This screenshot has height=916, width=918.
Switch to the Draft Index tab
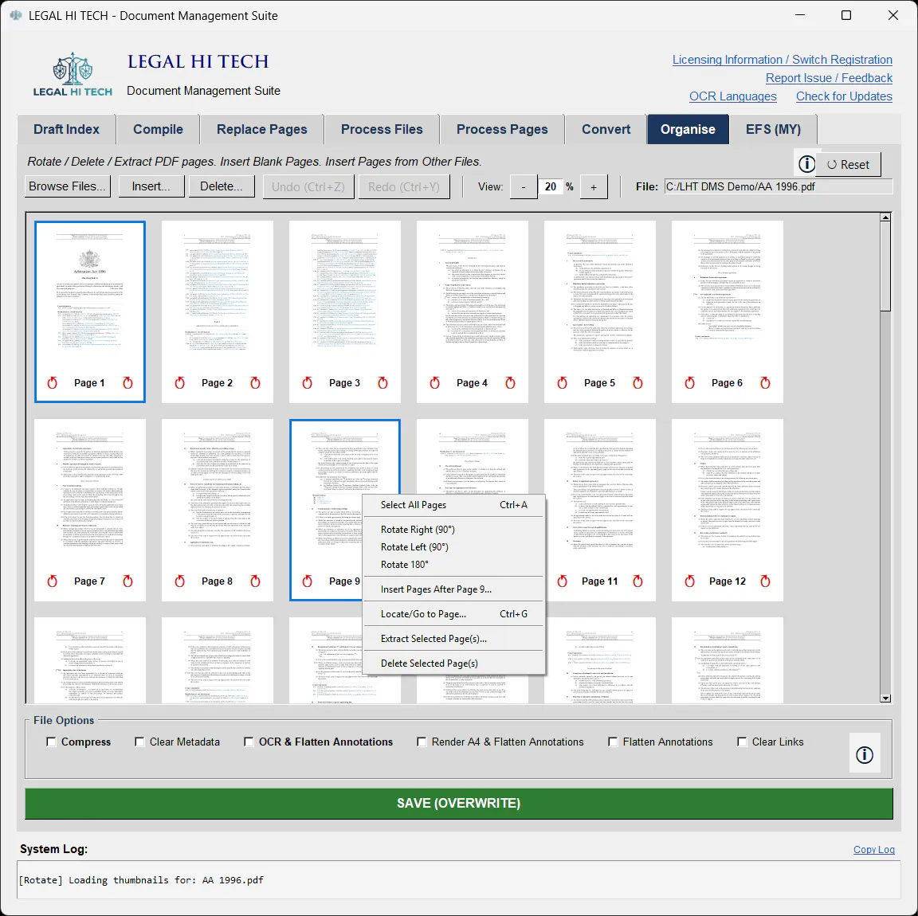tap(66, 129)
